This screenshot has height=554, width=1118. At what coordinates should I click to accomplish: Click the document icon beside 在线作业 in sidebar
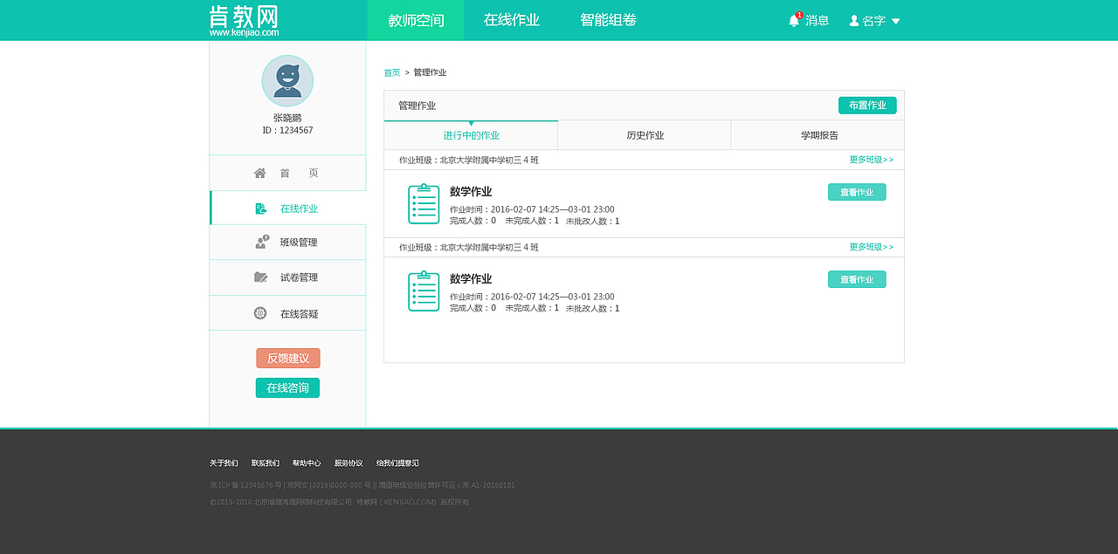tap(260, 209)
